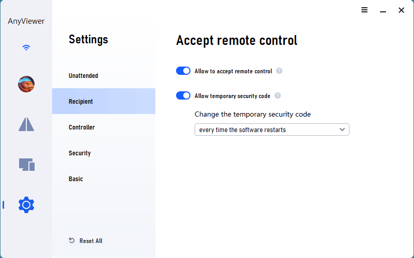Select the blue Settings gear icon
This screenshot has width=414, height=258.
coord(26,205)
